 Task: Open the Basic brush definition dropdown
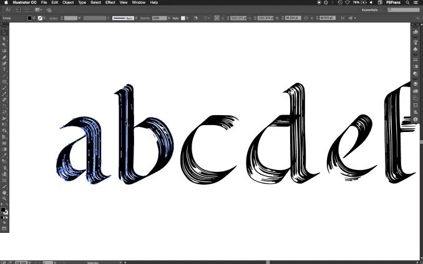click(136, 18)
